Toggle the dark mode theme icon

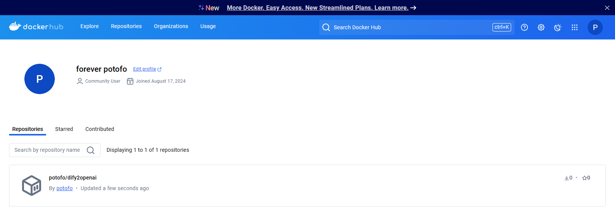[558, 27]
